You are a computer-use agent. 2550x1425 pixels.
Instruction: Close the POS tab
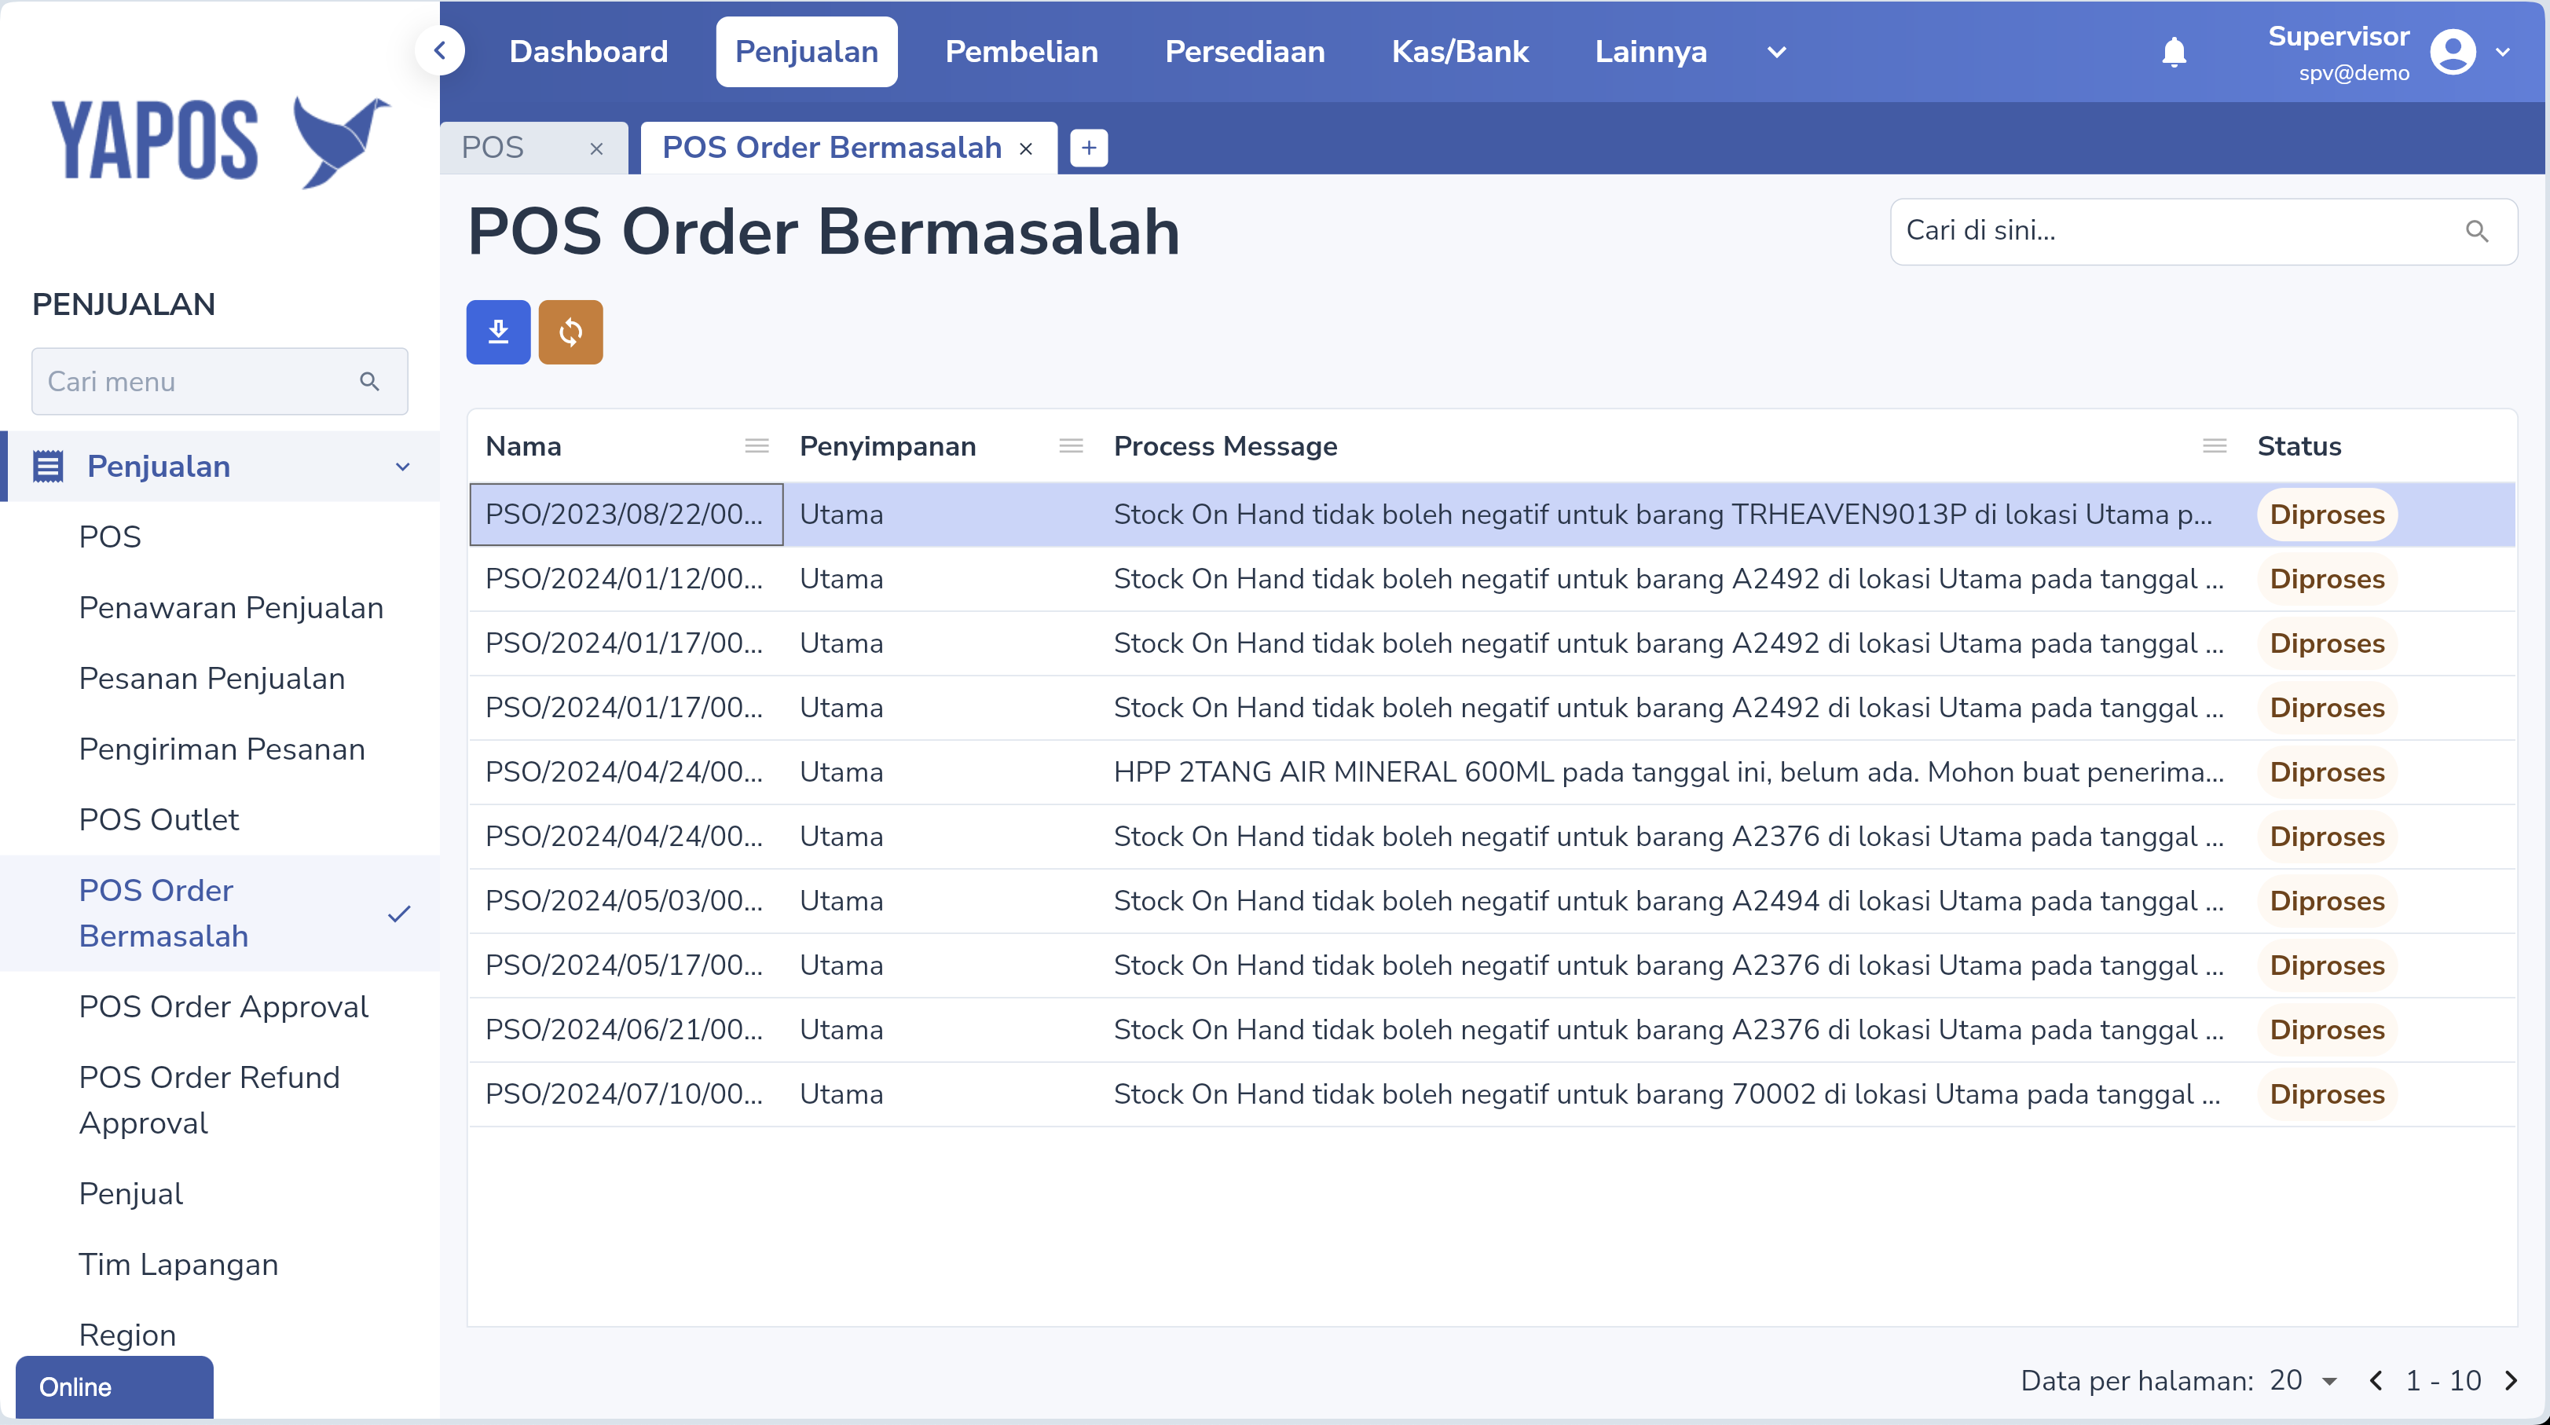(596, 148)
